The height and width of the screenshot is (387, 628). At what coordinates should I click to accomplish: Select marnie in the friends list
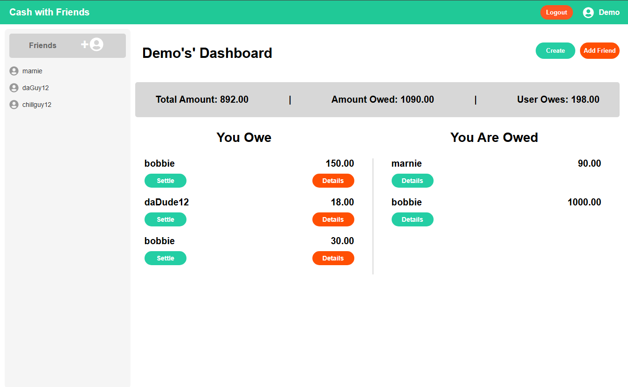coord(32,71)
